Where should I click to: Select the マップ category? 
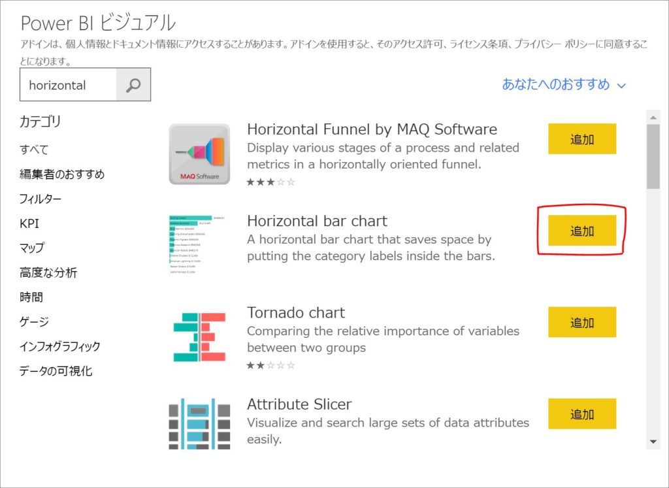click(x=32, y=248)
